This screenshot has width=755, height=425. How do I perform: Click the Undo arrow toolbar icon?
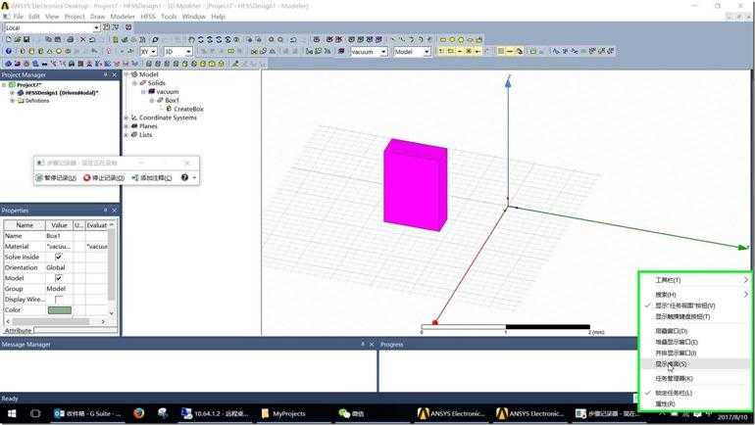click(92, 39)
